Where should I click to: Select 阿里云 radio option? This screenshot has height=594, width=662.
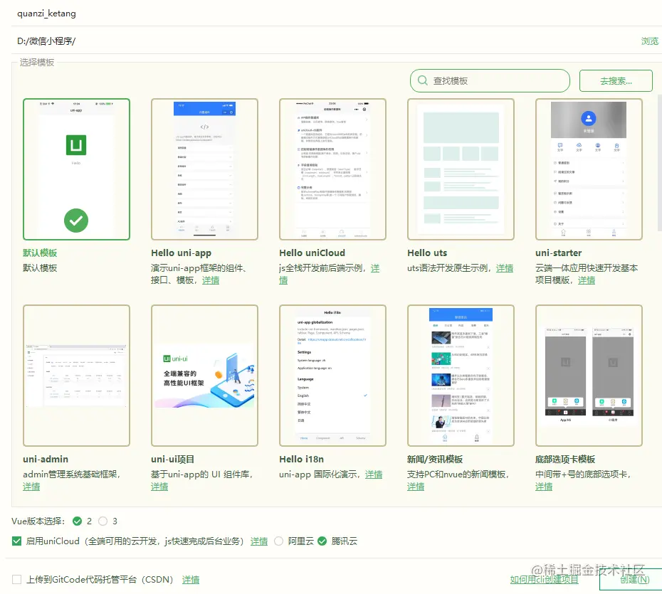pyautogui.click(x=278, y=541)
